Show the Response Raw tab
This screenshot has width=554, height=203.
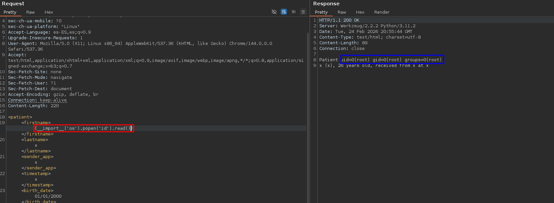click(342, 12)
